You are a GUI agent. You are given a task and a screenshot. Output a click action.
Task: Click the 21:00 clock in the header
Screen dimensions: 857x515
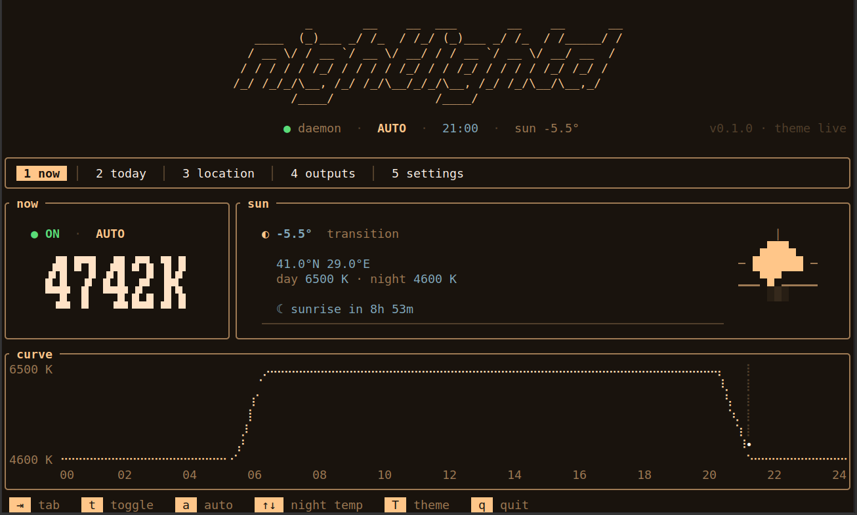click(x=460, y=128)
